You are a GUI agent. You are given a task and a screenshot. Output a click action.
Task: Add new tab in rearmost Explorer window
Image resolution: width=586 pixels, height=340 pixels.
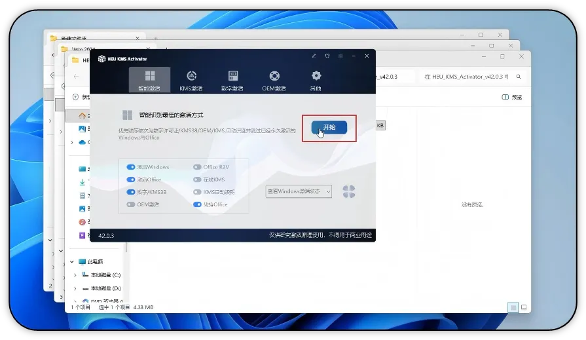[155, 38]
